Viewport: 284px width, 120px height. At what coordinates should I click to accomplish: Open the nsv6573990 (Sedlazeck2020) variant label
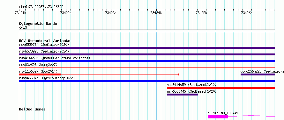pos(44,51)
